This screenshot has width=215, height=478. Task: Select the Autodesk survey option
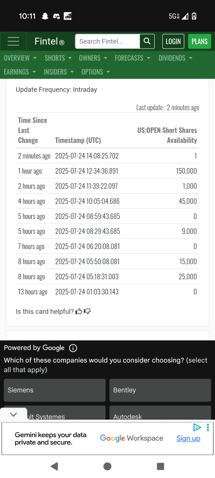click(x=160, y=413)
